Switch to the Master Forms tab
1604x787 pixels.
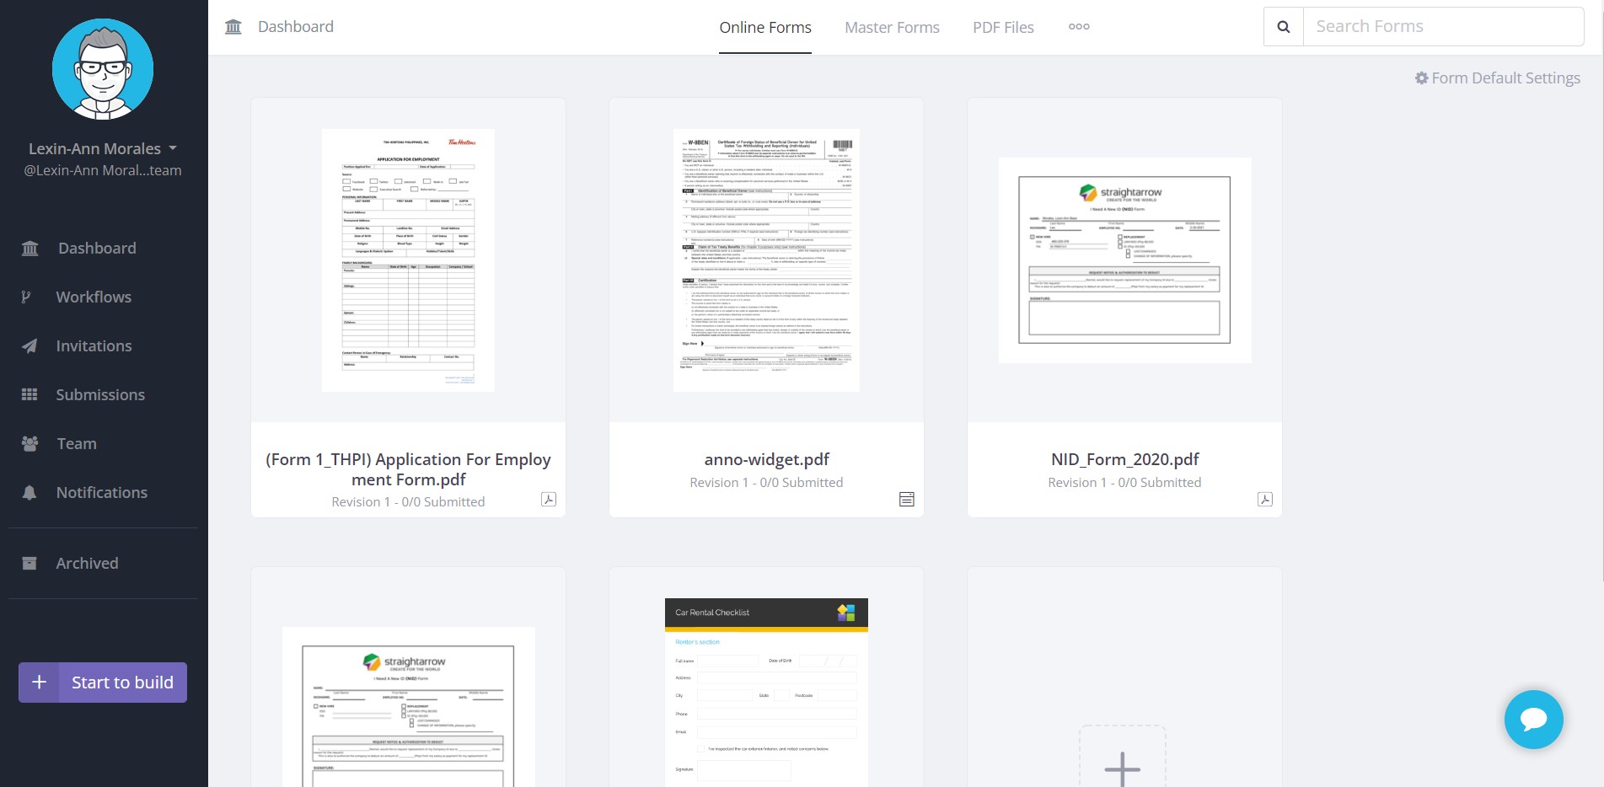[x=892, y=28]
